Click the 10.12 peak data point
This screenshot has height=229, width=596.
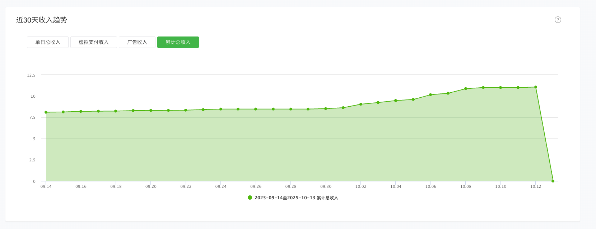click(x=536, y=87)
